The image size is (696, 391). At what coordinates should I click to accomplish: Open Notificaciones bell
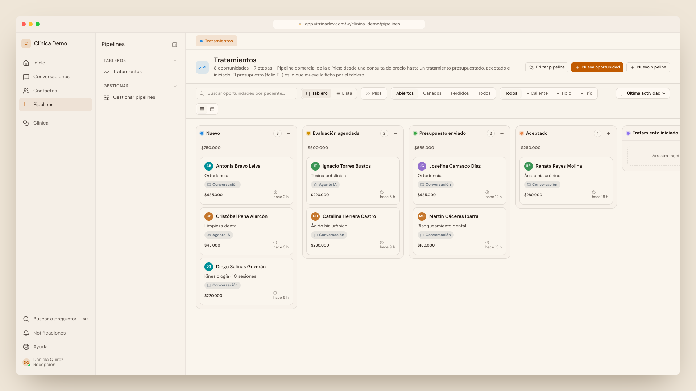(55, 333)
